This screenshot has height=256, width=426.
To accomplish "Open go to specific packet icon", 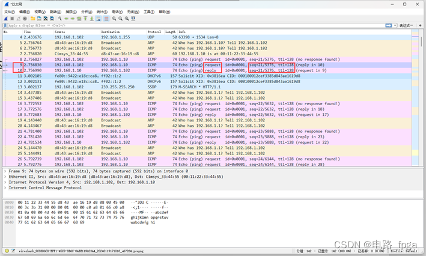I will [x=79, y=19].
